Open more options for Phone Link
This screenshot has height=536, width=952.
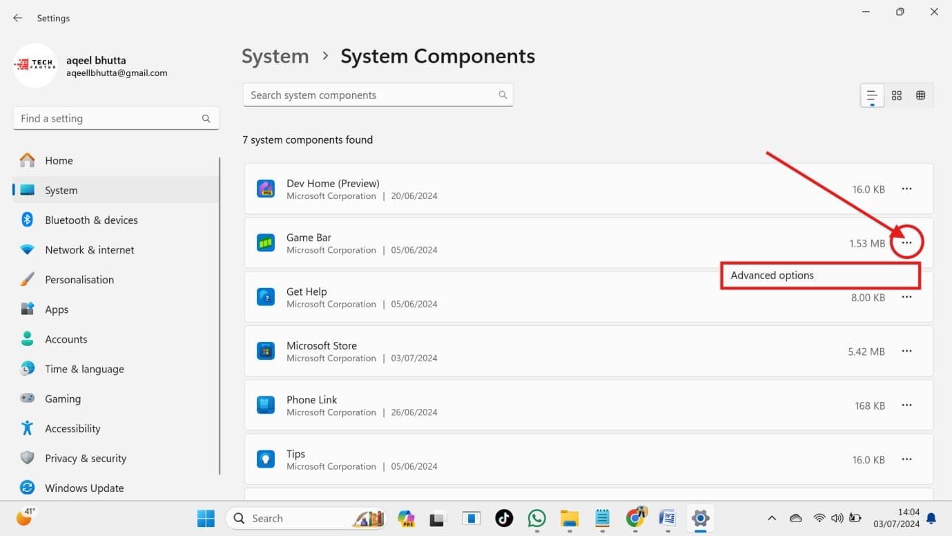pos(906,405)
